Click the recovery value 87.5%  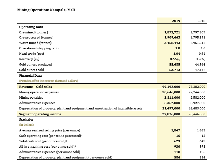pos(175,59)
